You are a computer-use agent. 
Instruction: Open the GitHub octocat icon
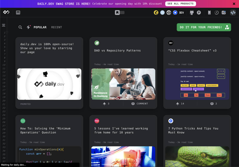(x=191, y=13)
